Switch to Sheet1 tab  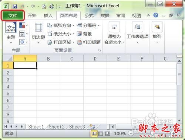pyautogui.click(x=36, y=127)
